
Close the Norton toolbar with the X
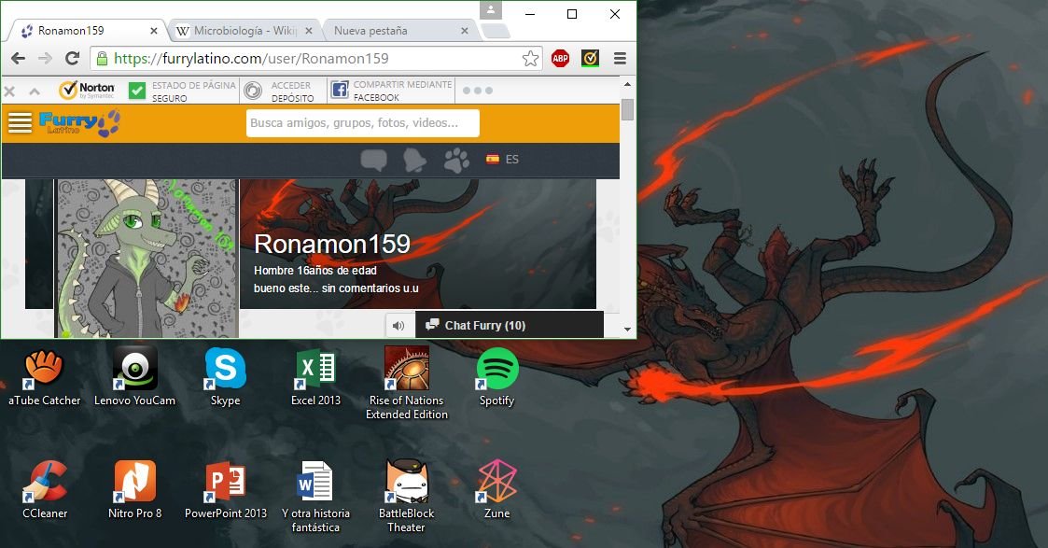pos(9,91)
